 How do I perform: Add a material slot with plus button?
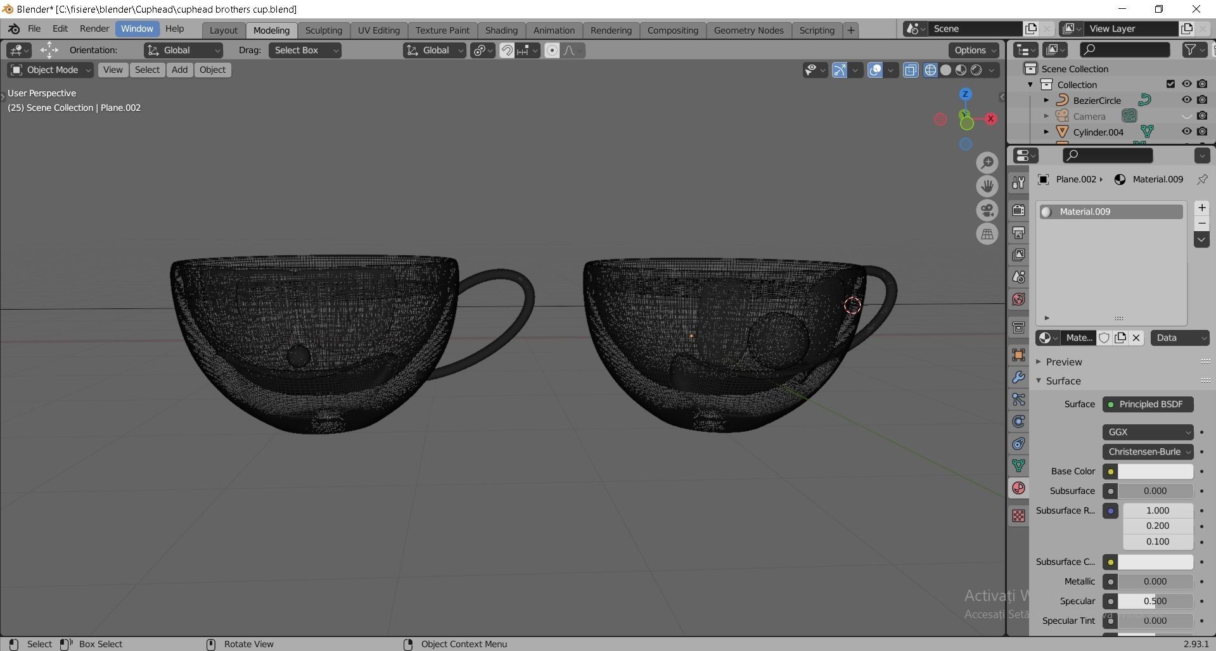coord(1201,208)
